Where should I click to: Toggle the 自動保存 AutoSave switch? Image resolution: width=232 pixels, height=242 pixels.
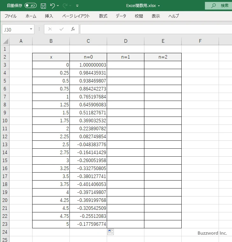pos(31,6)
